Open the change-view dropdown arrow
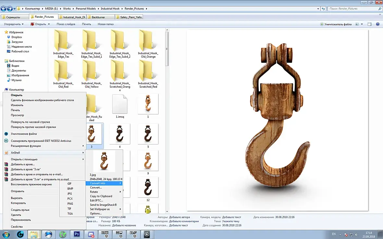This screenshot has height=239, width=383. click(362, 24)
